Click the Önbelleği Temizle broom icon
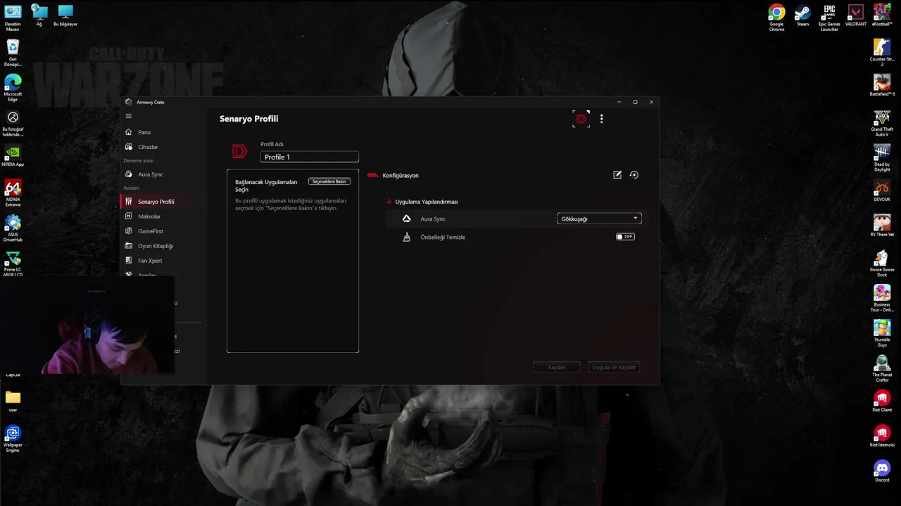901x506 pixels. click(406, 237)
